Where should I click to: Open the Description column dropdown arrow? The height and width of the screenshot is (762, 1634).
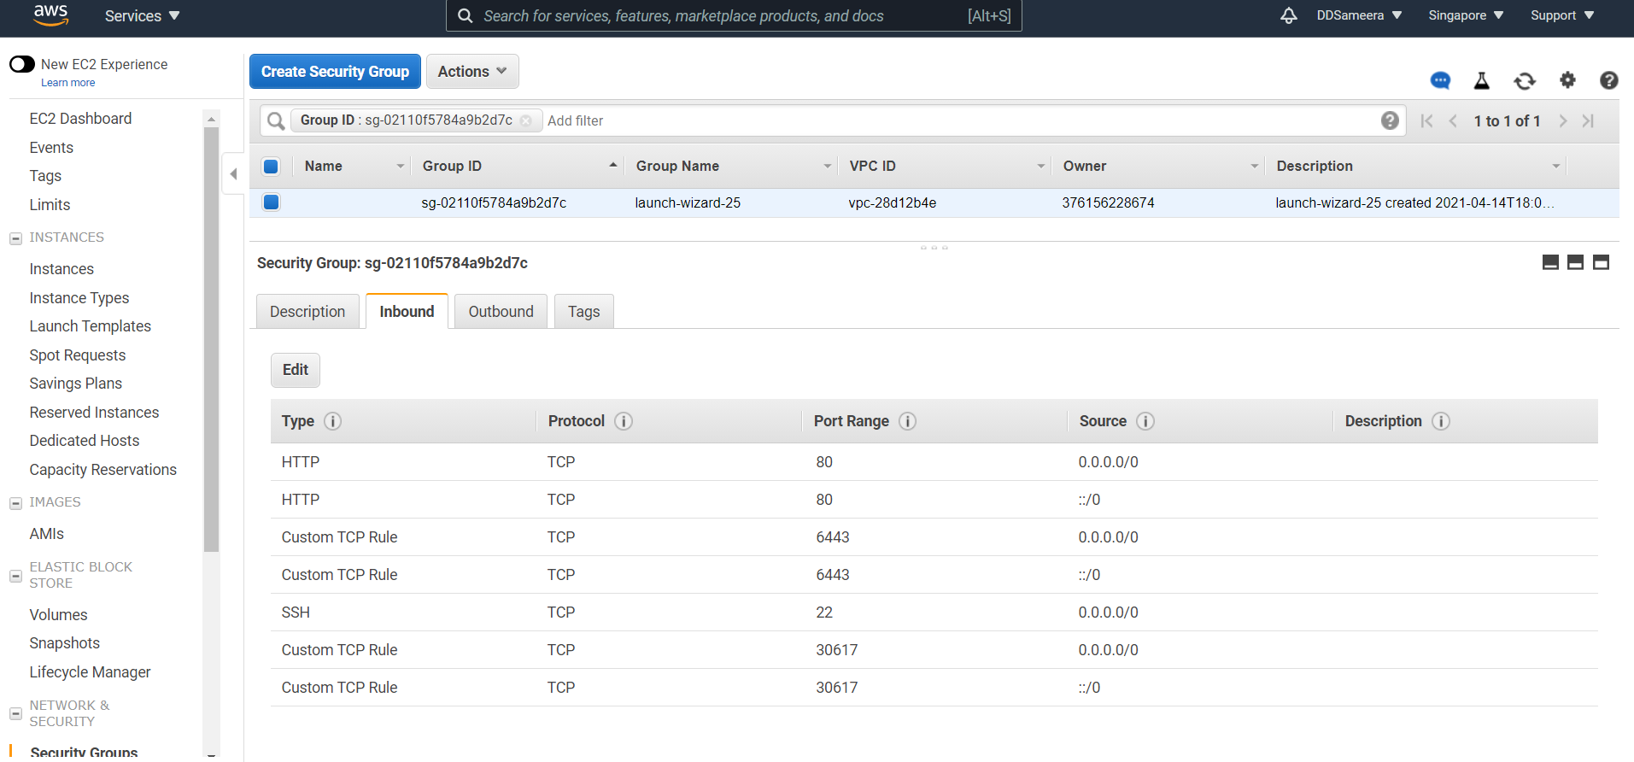1555,167
